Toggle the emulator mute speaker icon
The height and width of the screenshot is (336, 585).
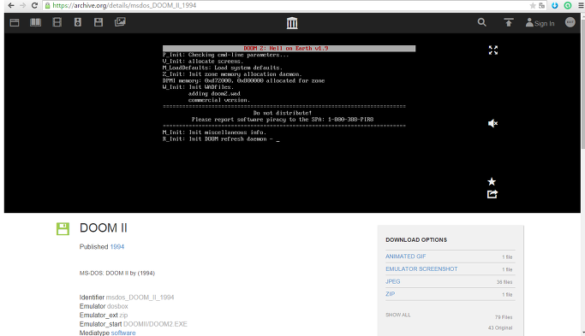pos(492,123)
